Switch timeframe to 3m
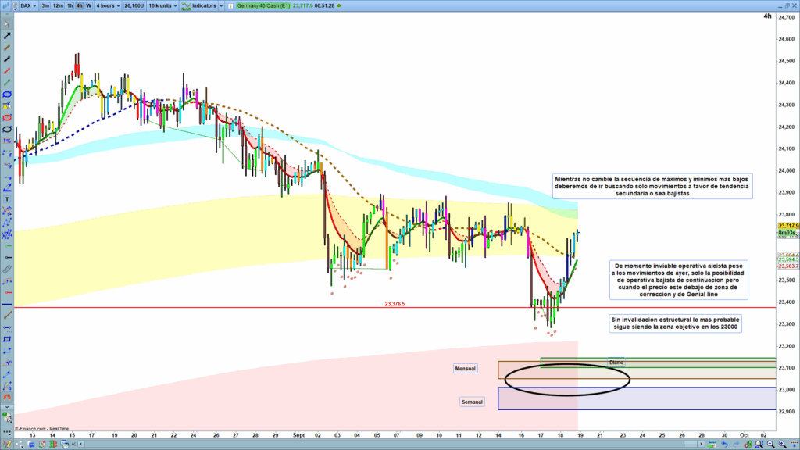Screen dimensions: 800x450 45,5
